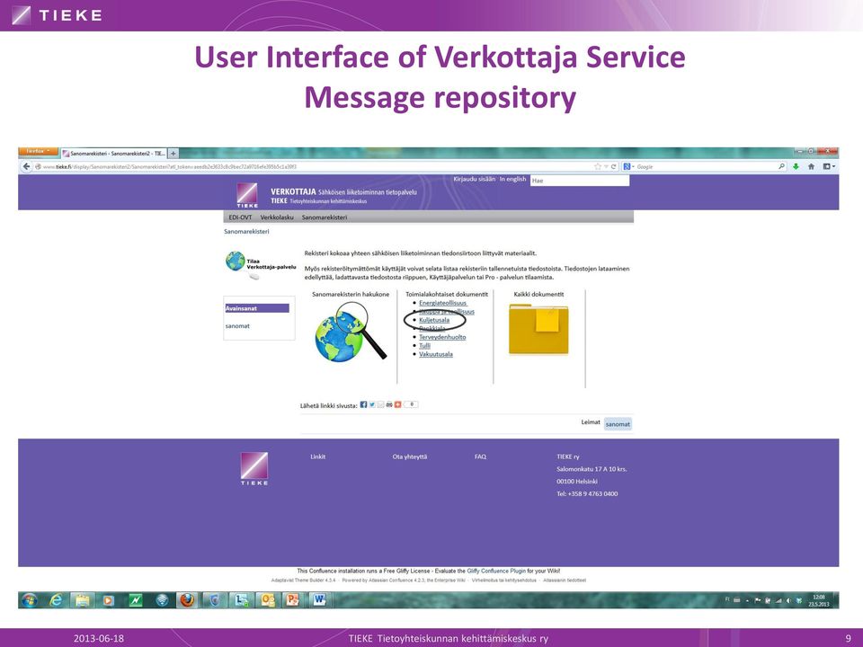Click the sanomat keyword in the sidebar

point(237,325)
